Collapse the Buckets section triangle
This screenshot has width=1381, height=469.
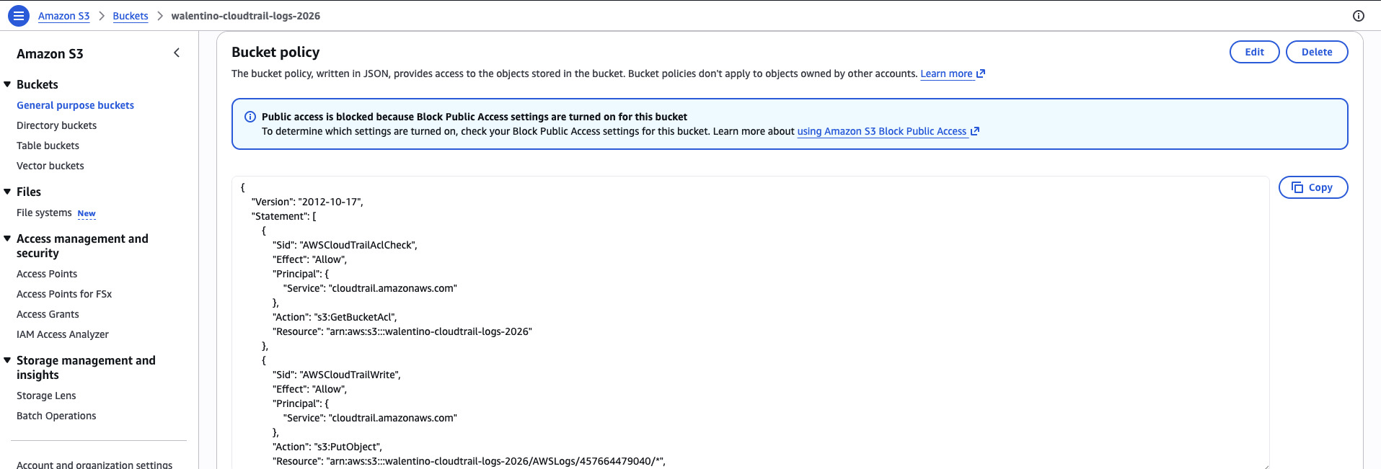[7, 84]
